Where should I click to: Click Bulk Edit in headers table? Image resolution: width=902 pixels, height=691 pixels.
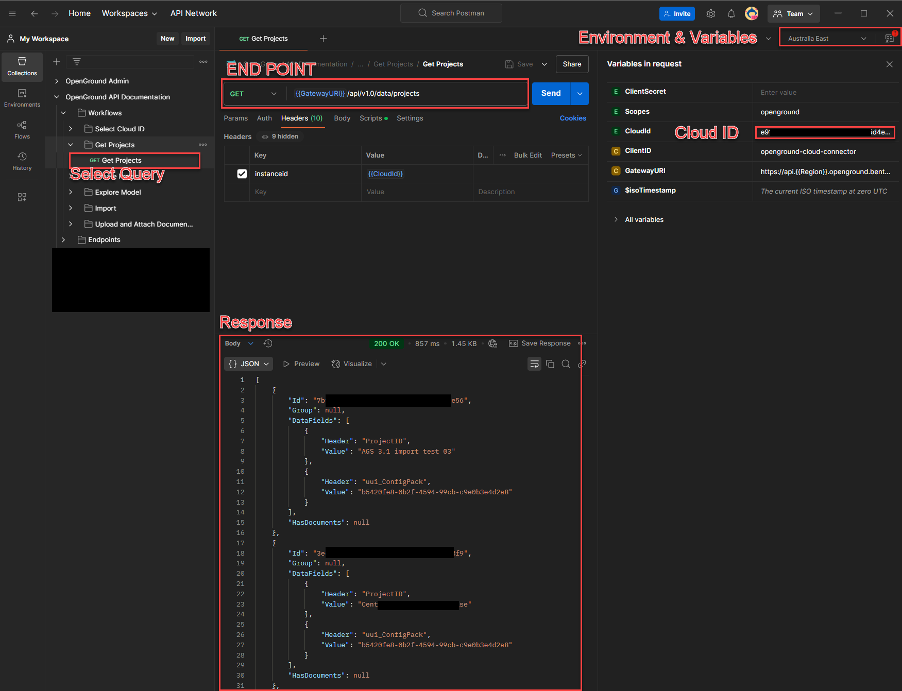pyautogui.click(x=528, y=156)
